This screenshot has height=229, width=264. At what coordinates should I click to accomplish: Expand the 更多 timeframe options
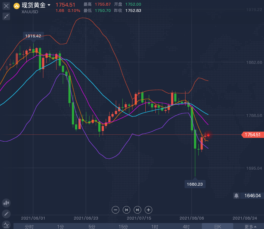[251, 226]
